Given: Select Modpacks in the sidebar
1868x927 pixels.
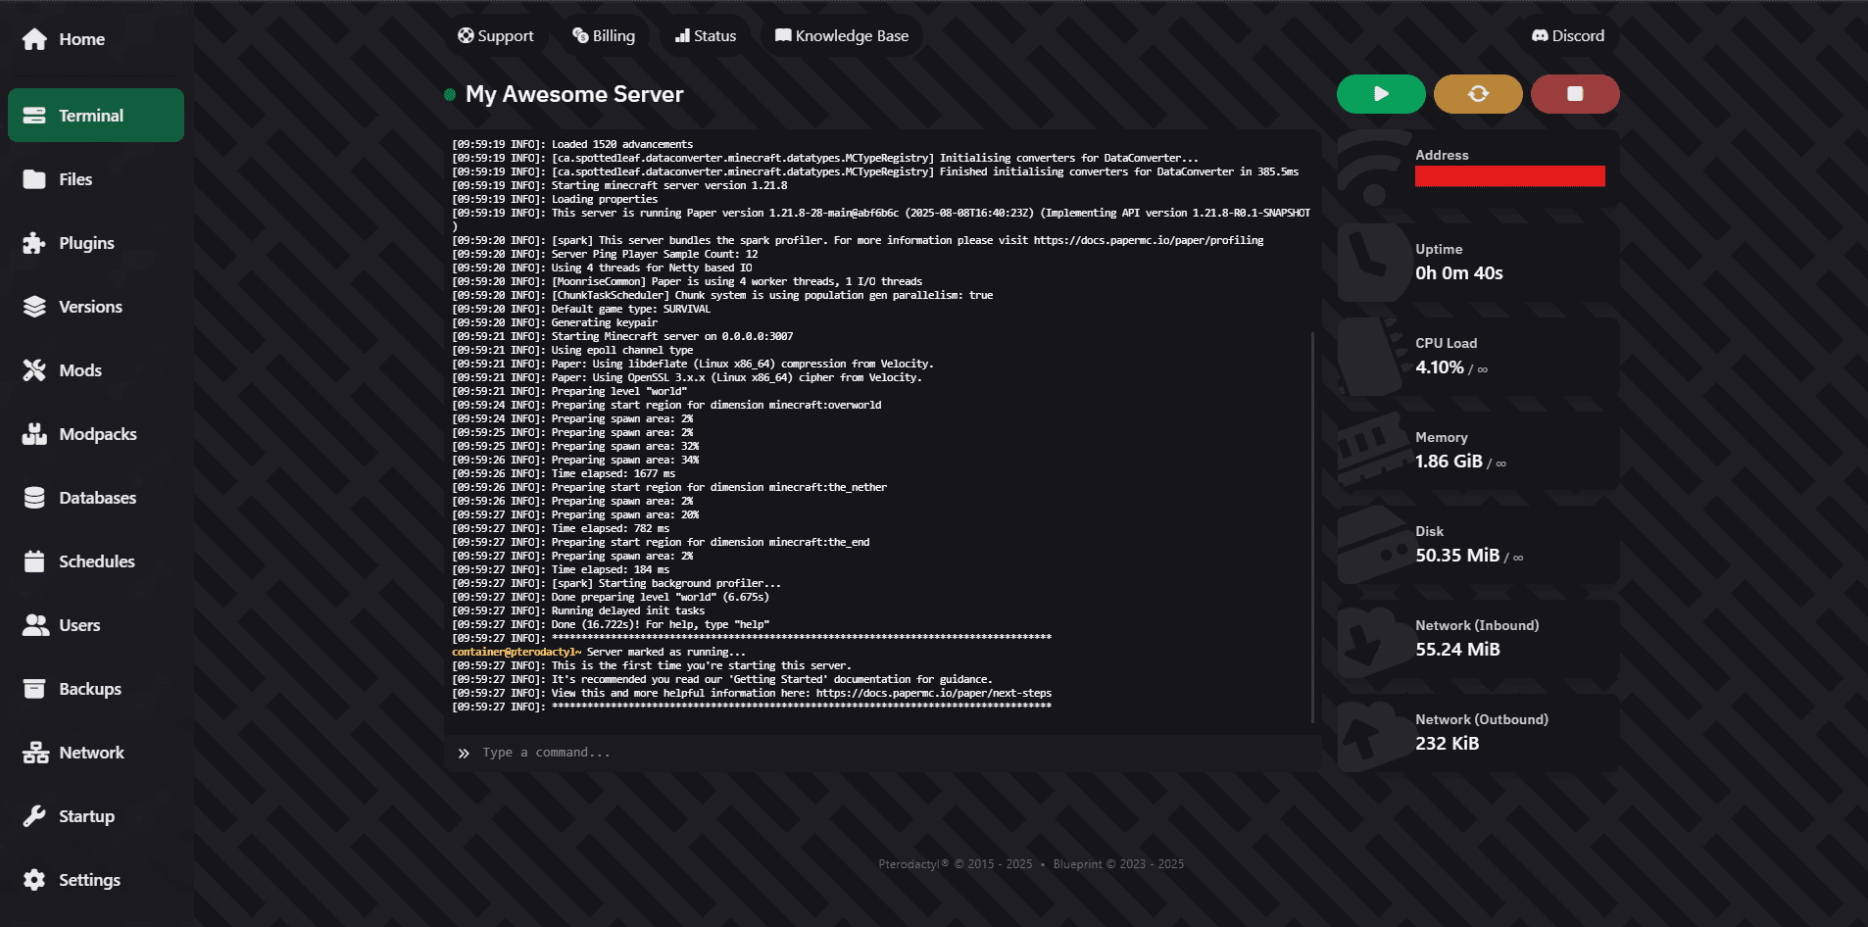Looking at the screenshot, I should pyautogui.click(x=97, y=434).
